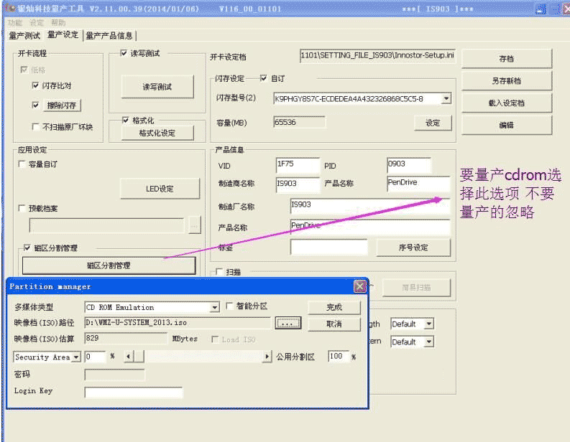Click the 载入设定档 button

506,103
